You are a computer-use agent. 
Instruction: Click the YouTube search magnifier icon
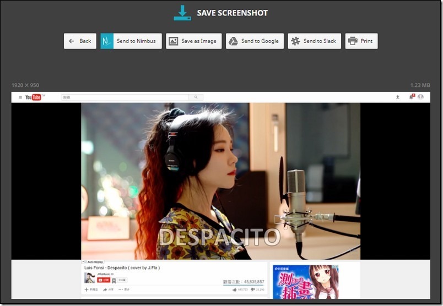[x=196, y=97]
